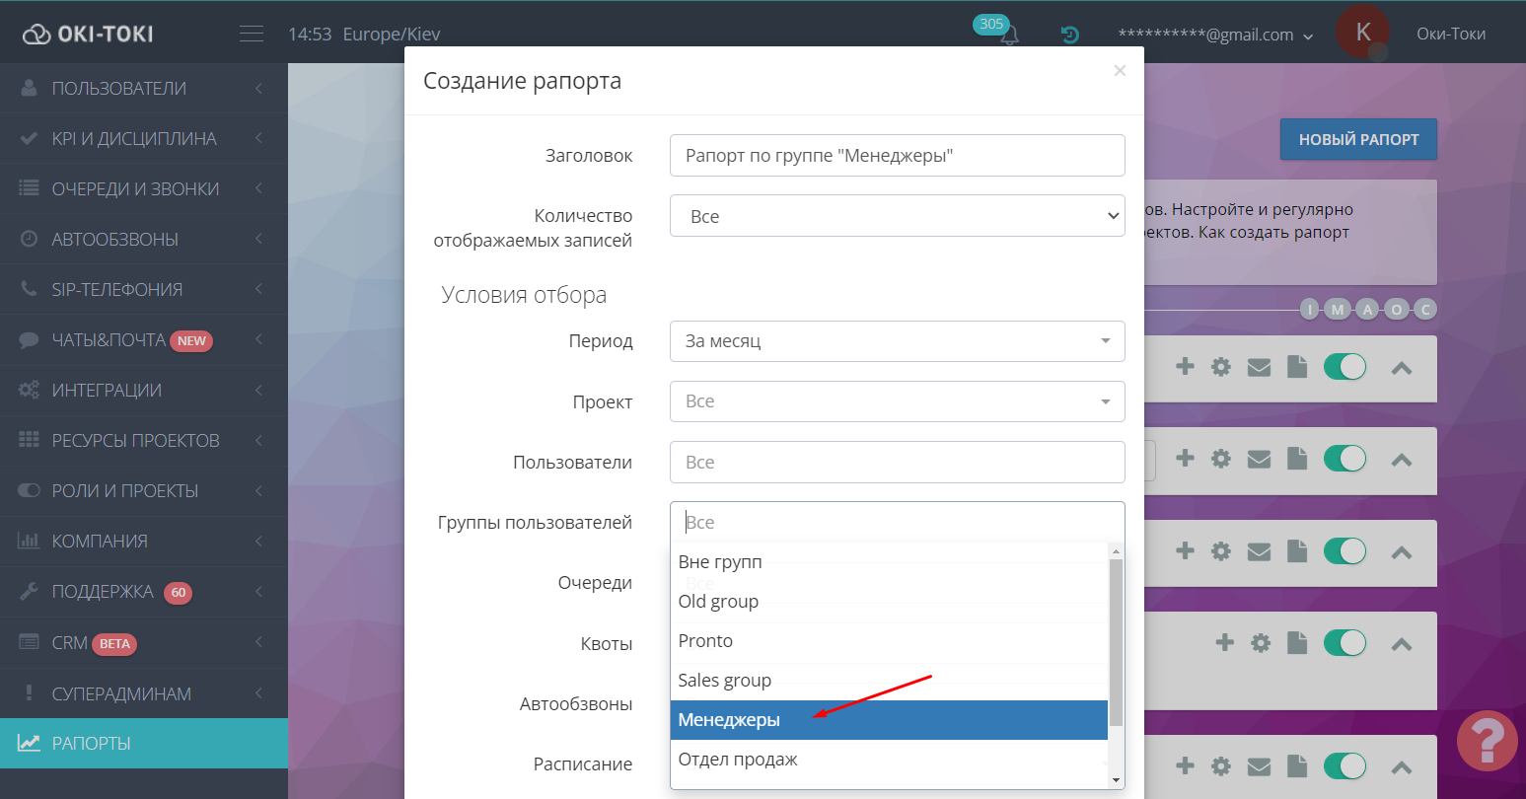Open the red question mark help bubble
Screen dimensions: 1526x799
(x=1488, y=741)
